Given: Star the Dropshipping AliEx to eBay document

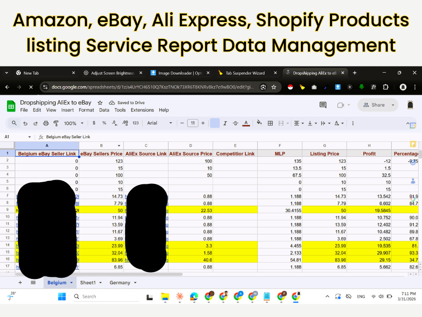Looking at the screenshot, I should point(100,103).
